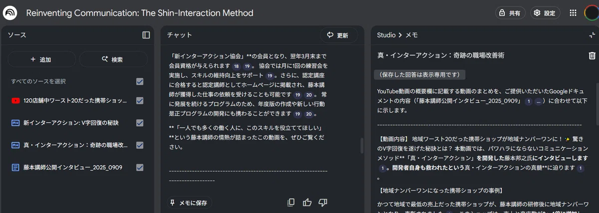Save response with メモに保存
The height and width of the screenshot is (213, 599).
[x=189, y=203]
